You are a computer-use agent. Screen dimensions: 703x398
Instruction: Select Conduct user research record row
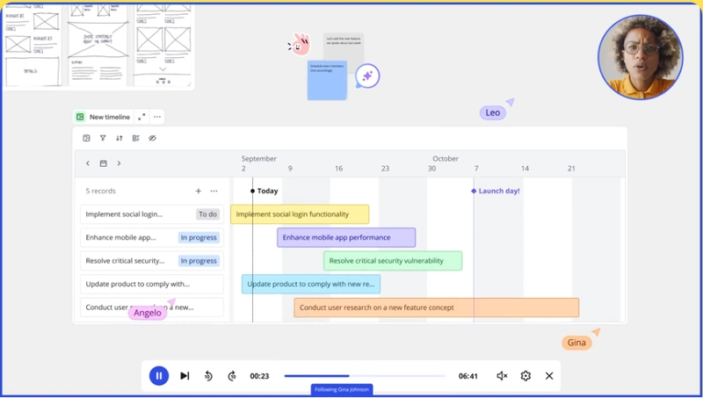click(151, 308)
